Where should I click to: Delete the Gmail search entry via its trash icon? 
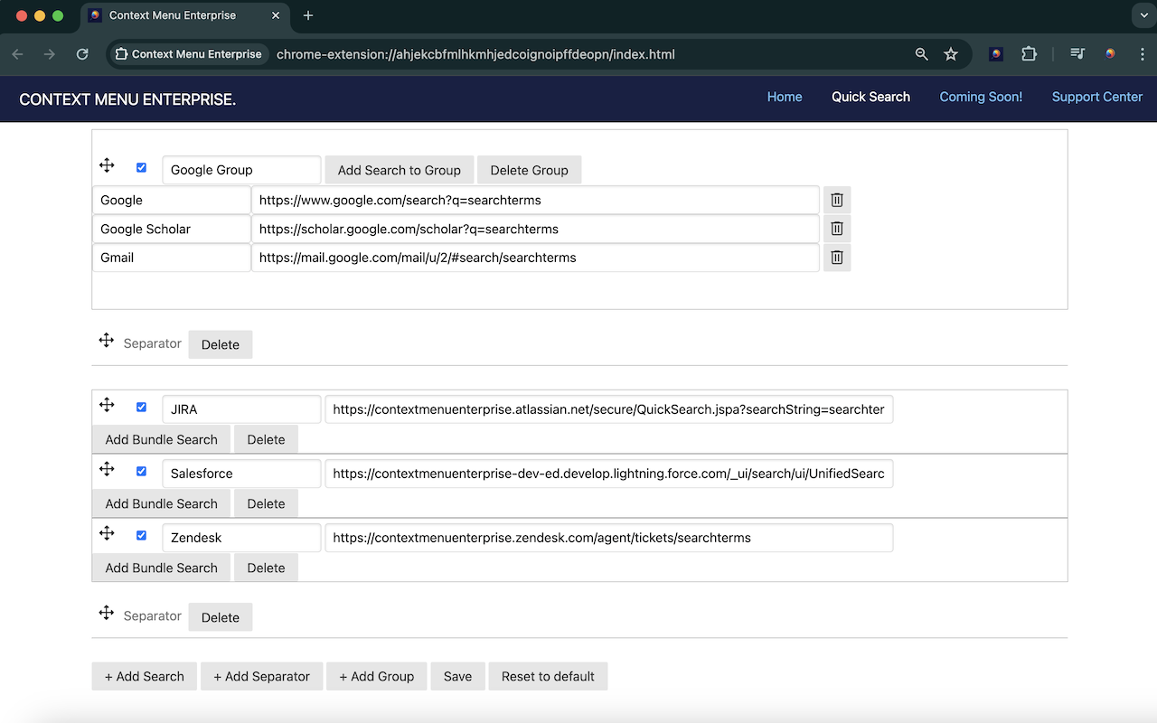tap(836, 258)
